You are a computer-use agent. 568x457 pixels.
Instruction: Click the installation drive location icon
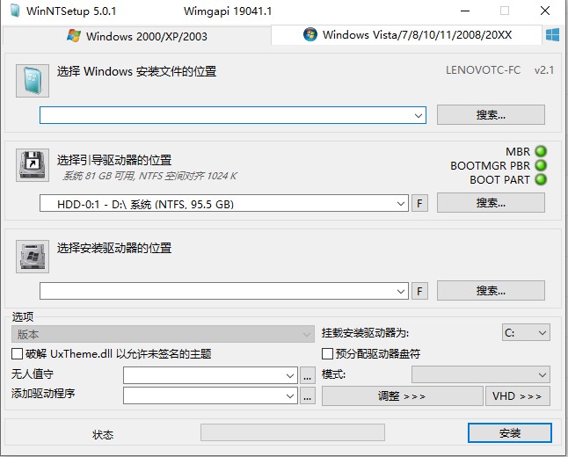tap(33, 256)
